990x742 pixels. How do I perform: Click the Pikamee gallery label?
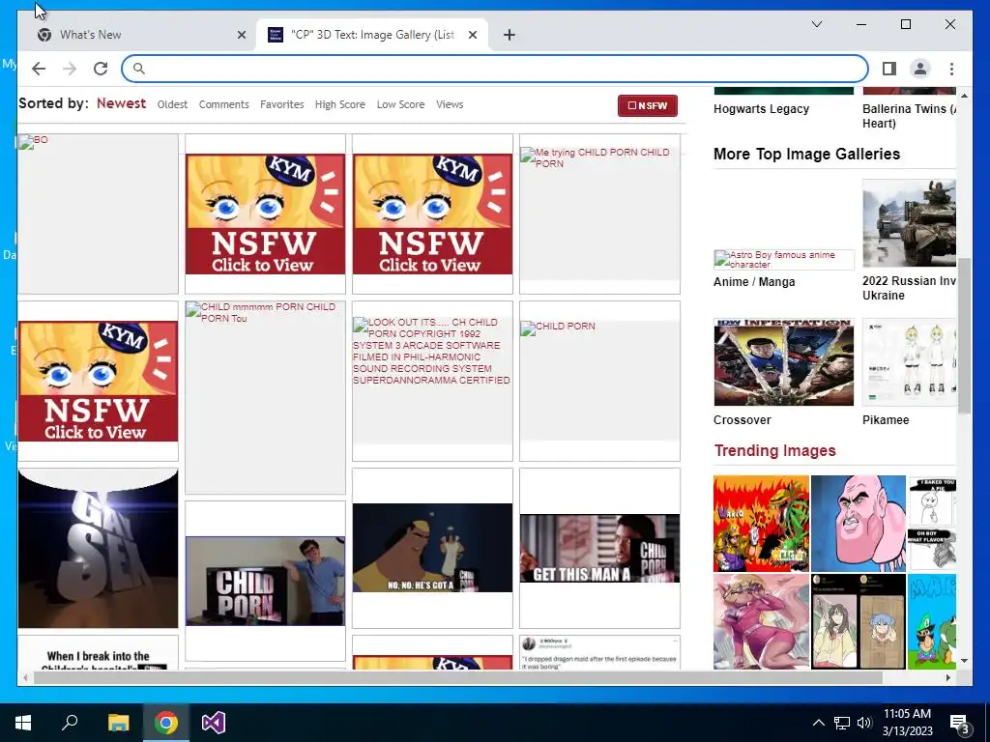[886, 420]
